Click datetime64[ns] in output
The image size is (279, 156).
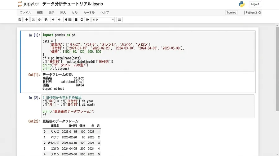(x=72, y=82)
